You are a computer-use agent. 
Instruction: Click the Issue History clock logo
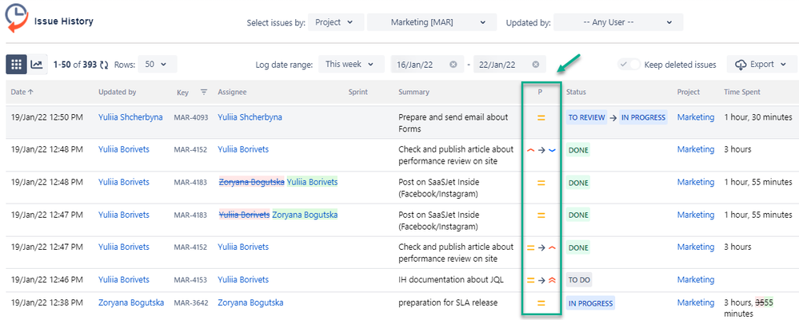click(x=16, y=18)
